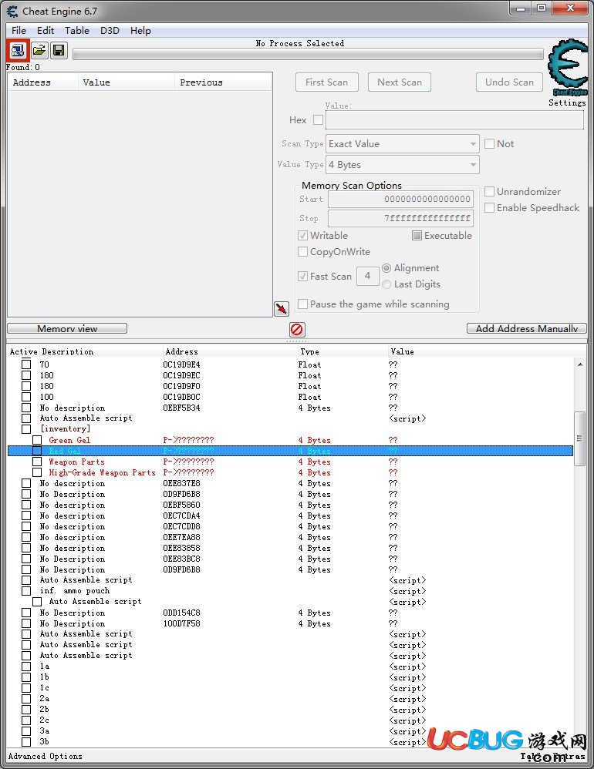This screenshot has width=594, height=769.
Task: Click the Undo Scan button
Action: pos(510,82)
